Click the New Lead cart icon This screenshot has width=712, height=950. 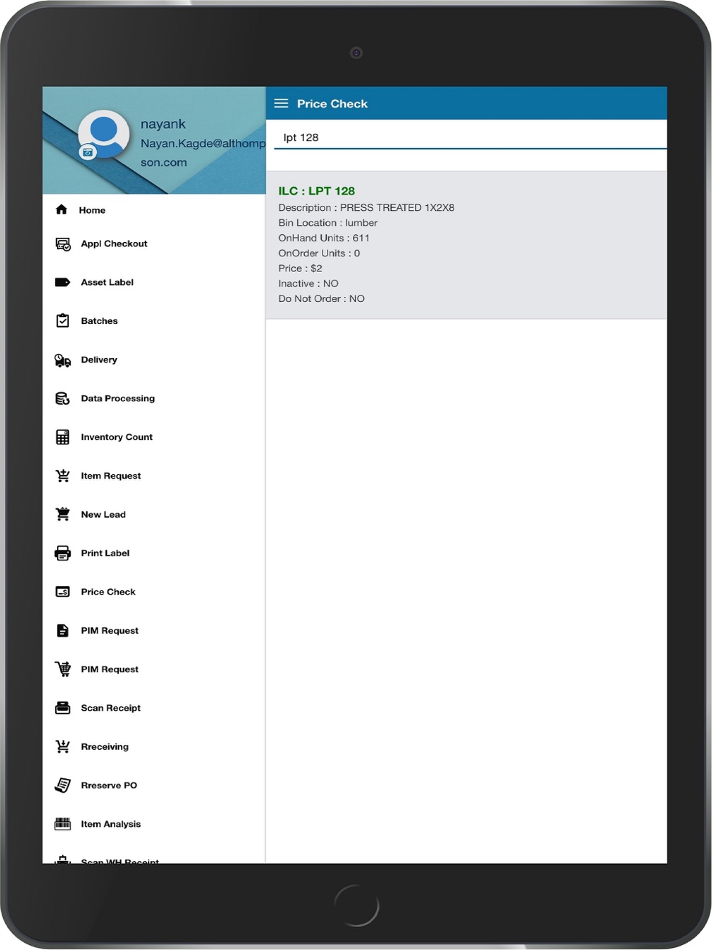[x=63, y=514]
